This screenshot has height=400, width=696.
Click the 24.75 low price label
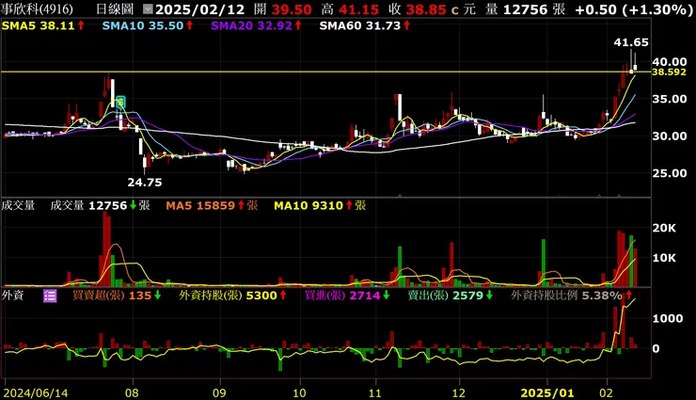click(x=145, y=183)
